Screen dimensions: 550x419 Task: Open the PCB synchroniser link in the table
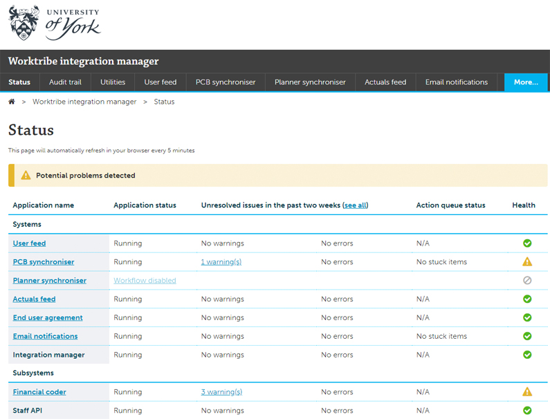tap(44, 262)
